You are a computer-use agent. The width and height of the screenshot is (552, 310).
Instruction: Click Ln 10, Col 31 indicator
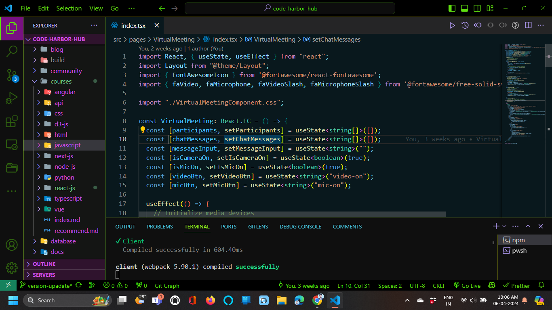[354, 285]
